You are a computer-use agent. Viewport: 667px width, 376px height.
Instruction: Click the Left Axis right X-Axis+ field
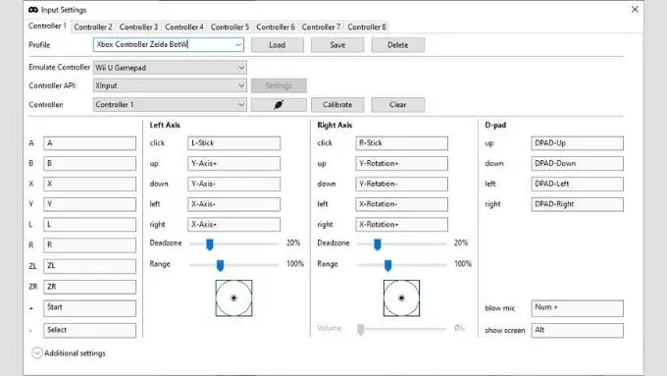coord(234,225)
